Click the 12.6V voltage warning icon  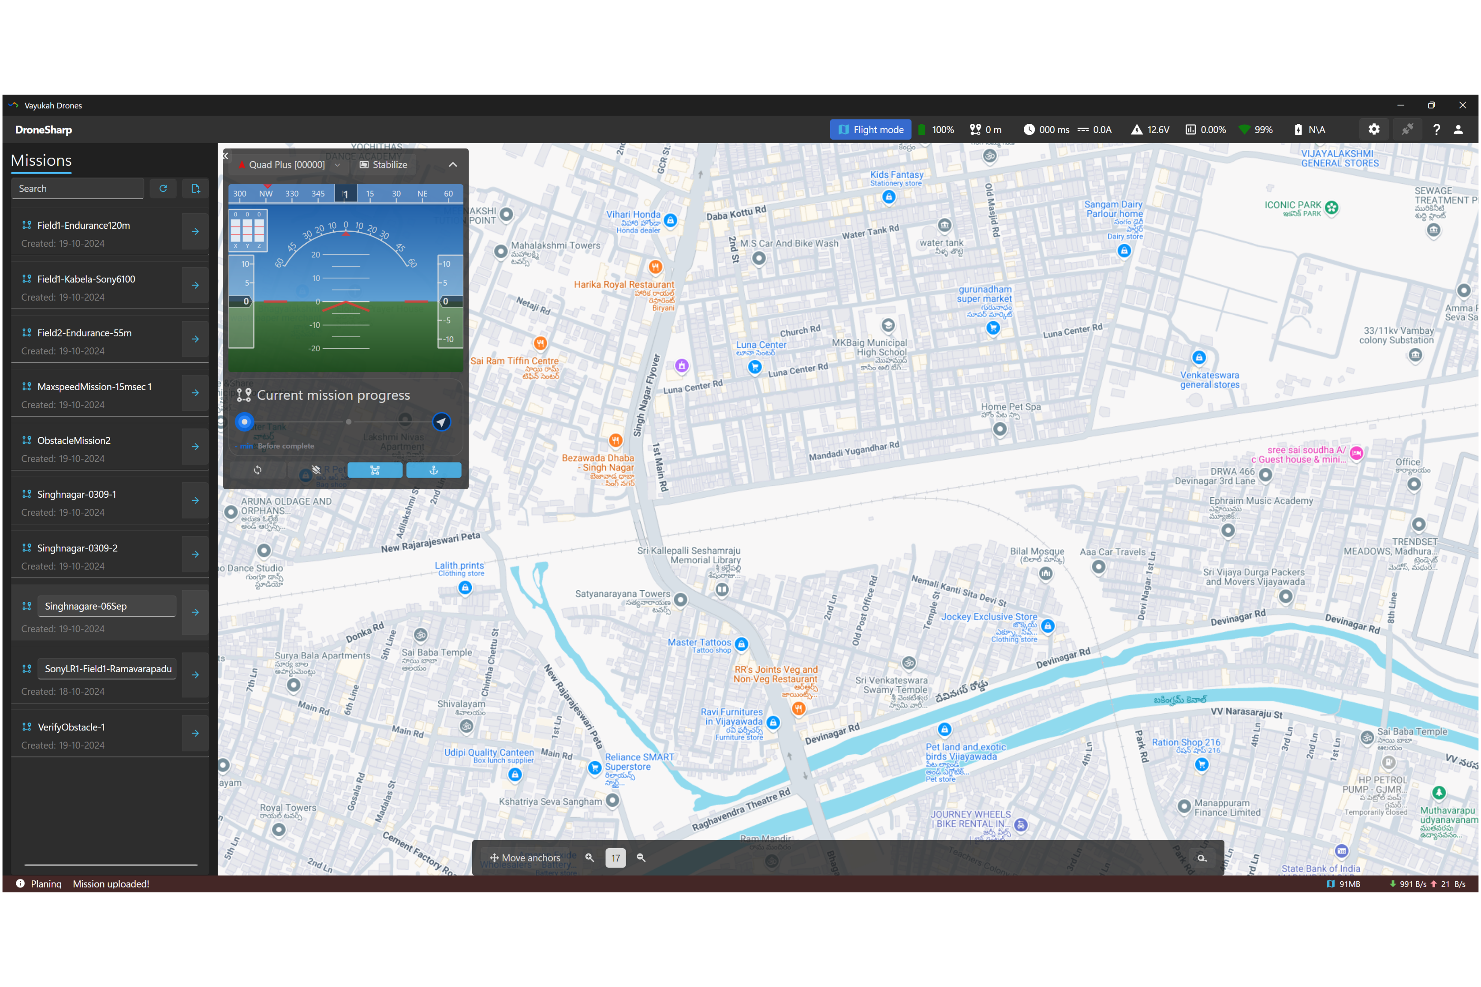[x=1136, y=130]
